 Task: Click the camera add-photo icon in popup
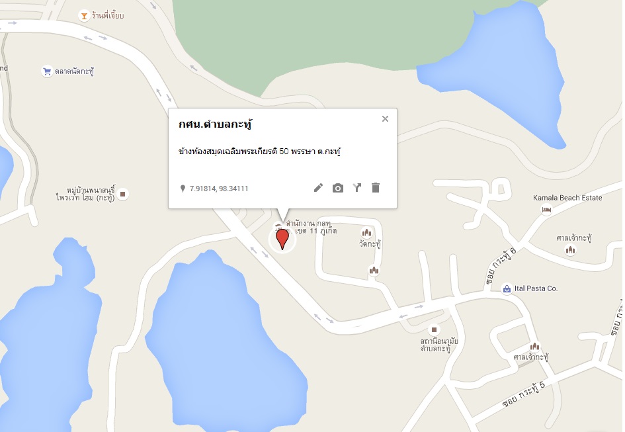(x=337, y=189)
